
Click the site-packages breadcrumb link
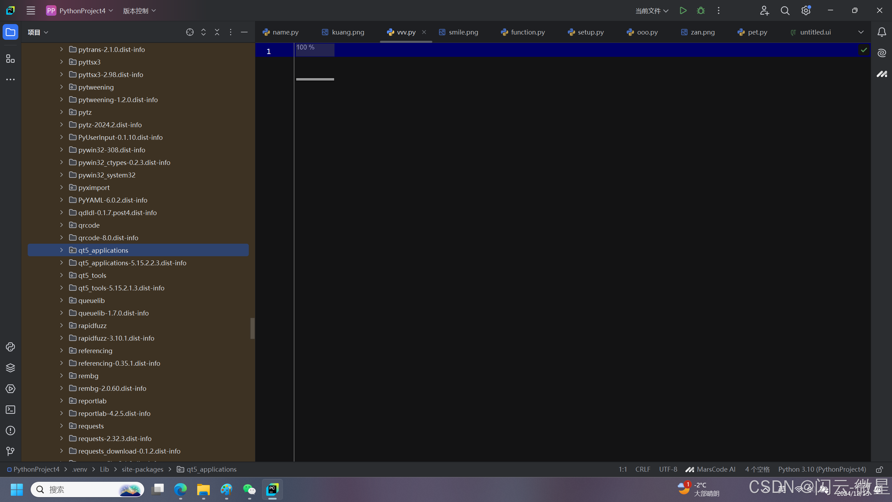click(x=142, y=470)
